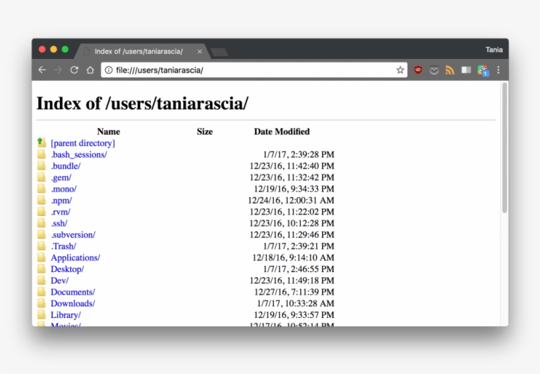
Task: Open the Chrome three-dot menu
Action: 498,70
